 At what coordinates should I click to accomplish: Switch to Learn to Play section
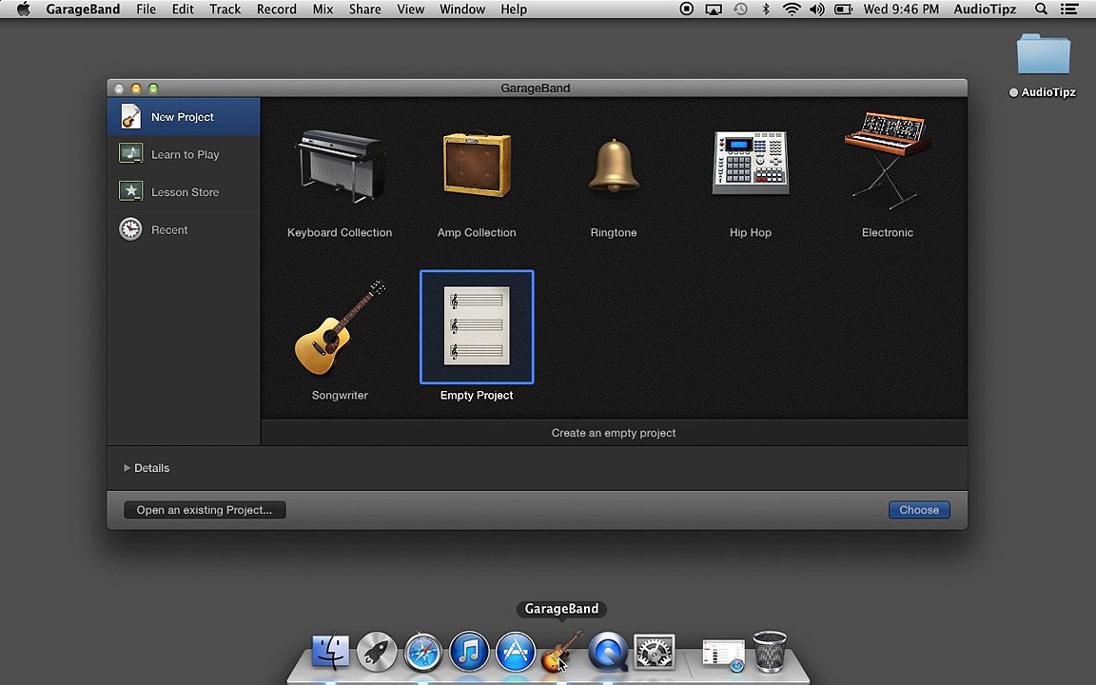[x=184, y=154]
